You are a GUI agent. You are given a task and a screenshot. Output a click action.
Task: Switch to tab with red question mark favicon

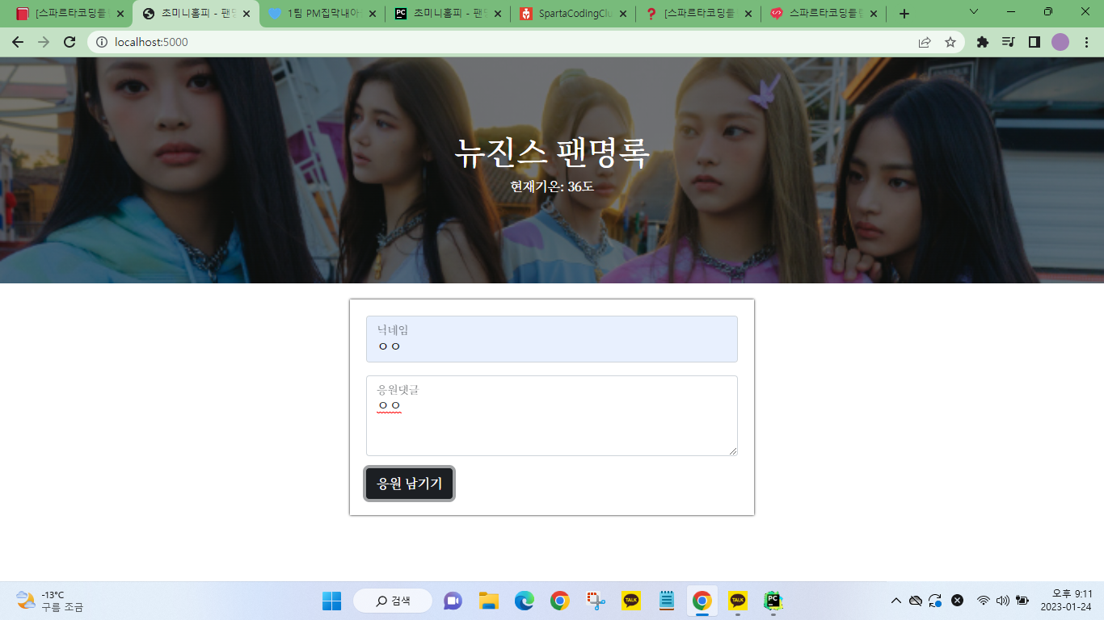click(x=698, y=14)
